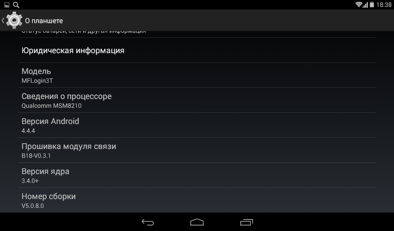The height and width of the screenshot is (231, 394).
Task: Tap the cellular signal bars icon
Action: click(366, 5)
